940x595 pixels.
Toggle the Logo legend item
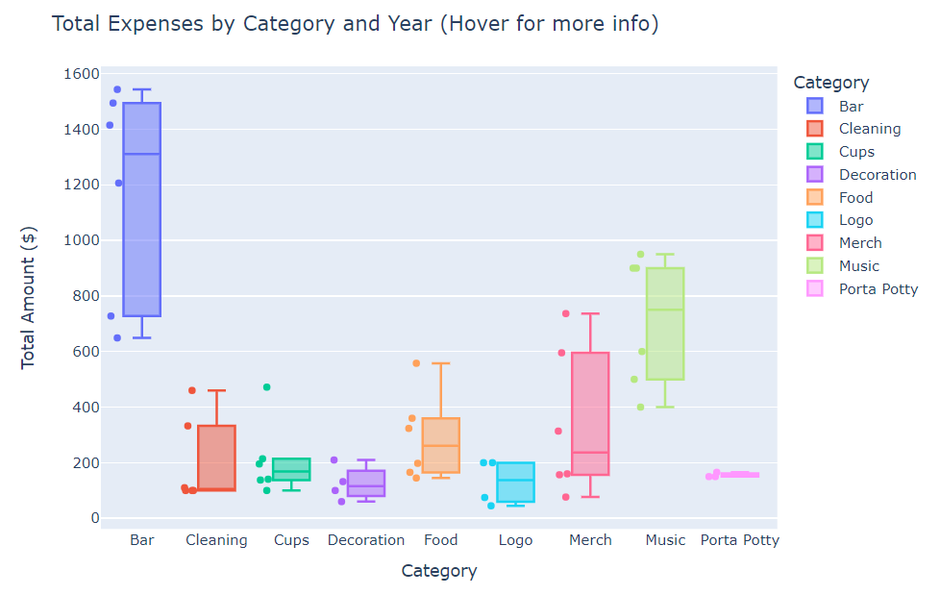click(x=854, y=220)
